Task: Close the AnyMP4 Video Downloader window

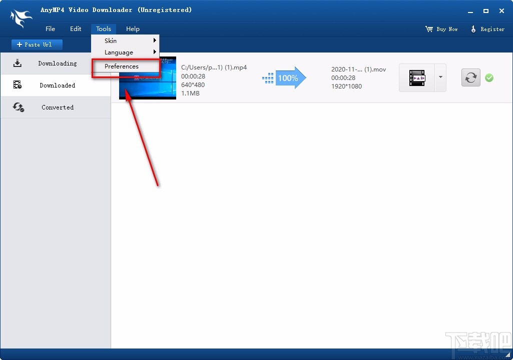Action: [x=501, y=11]
